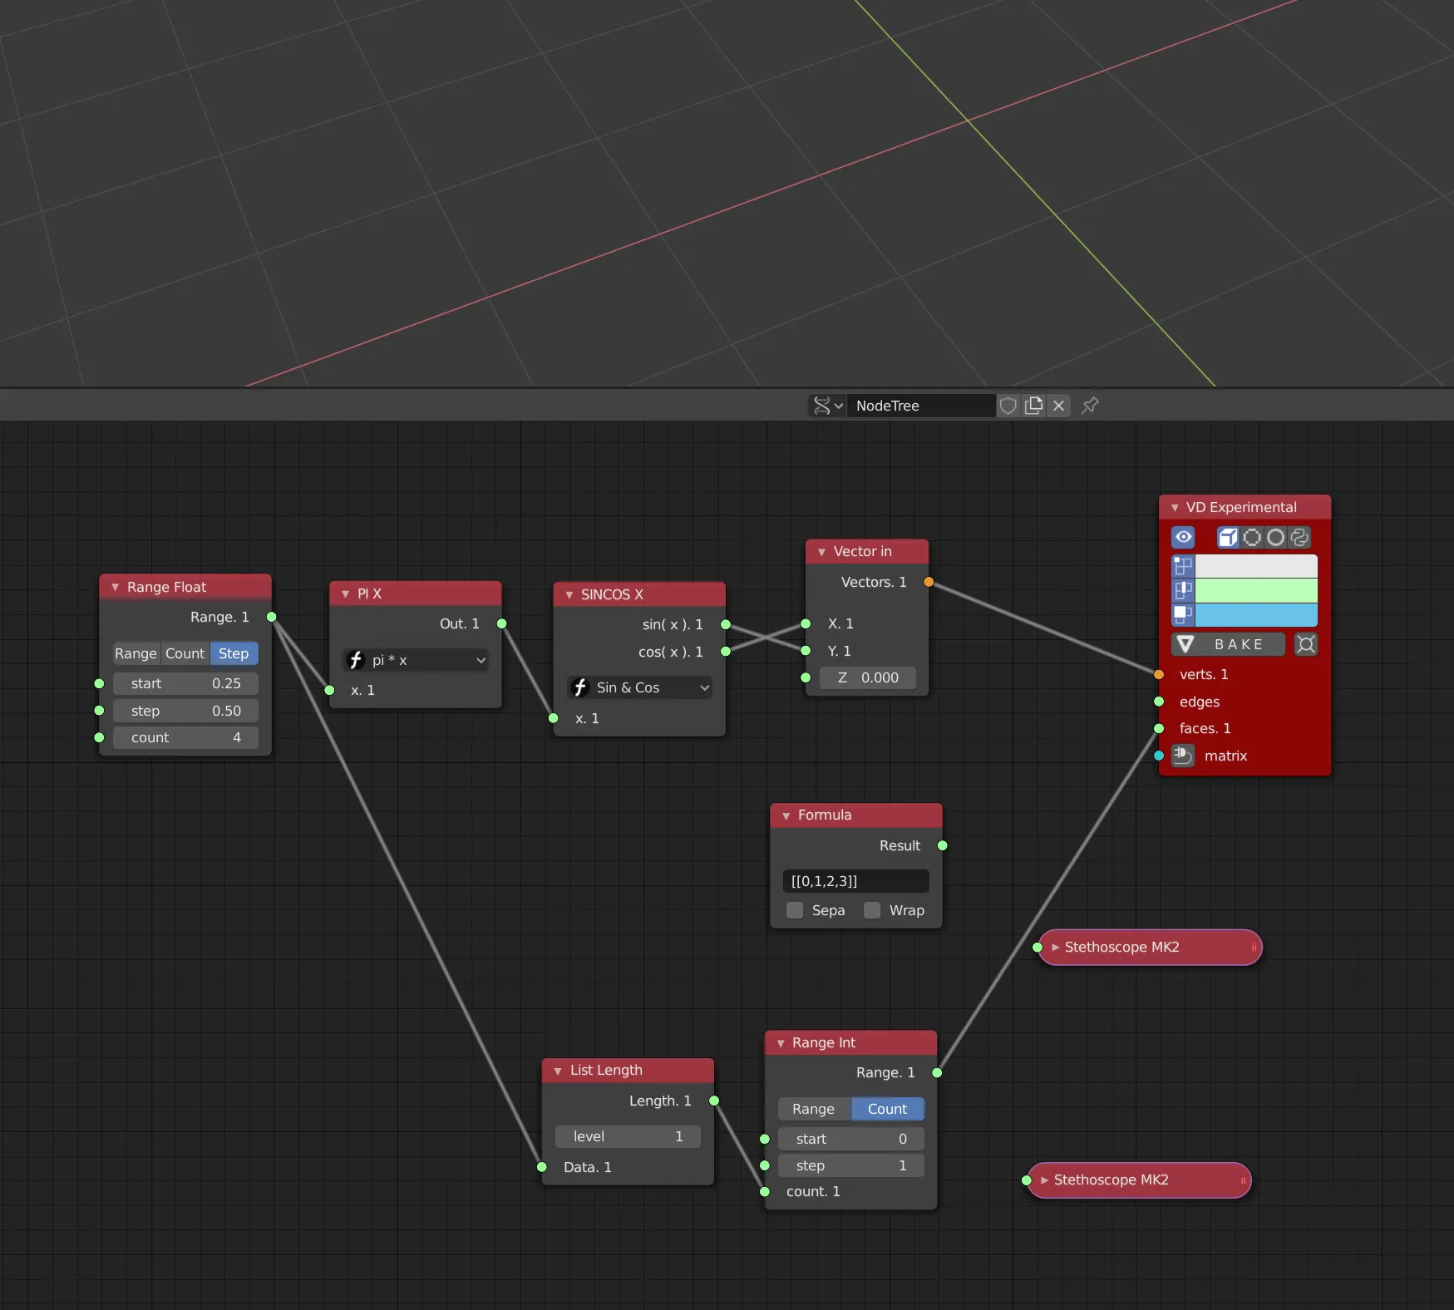Enable the Wrap checkbox in Formula node
This screenshot has width=1454, height=1310.
click(872, 910)
